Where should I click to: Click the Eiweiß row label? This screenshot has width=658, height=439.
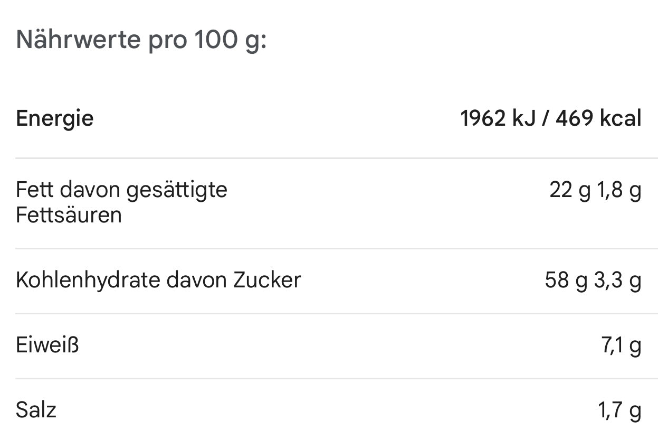[x=47, y=345]
